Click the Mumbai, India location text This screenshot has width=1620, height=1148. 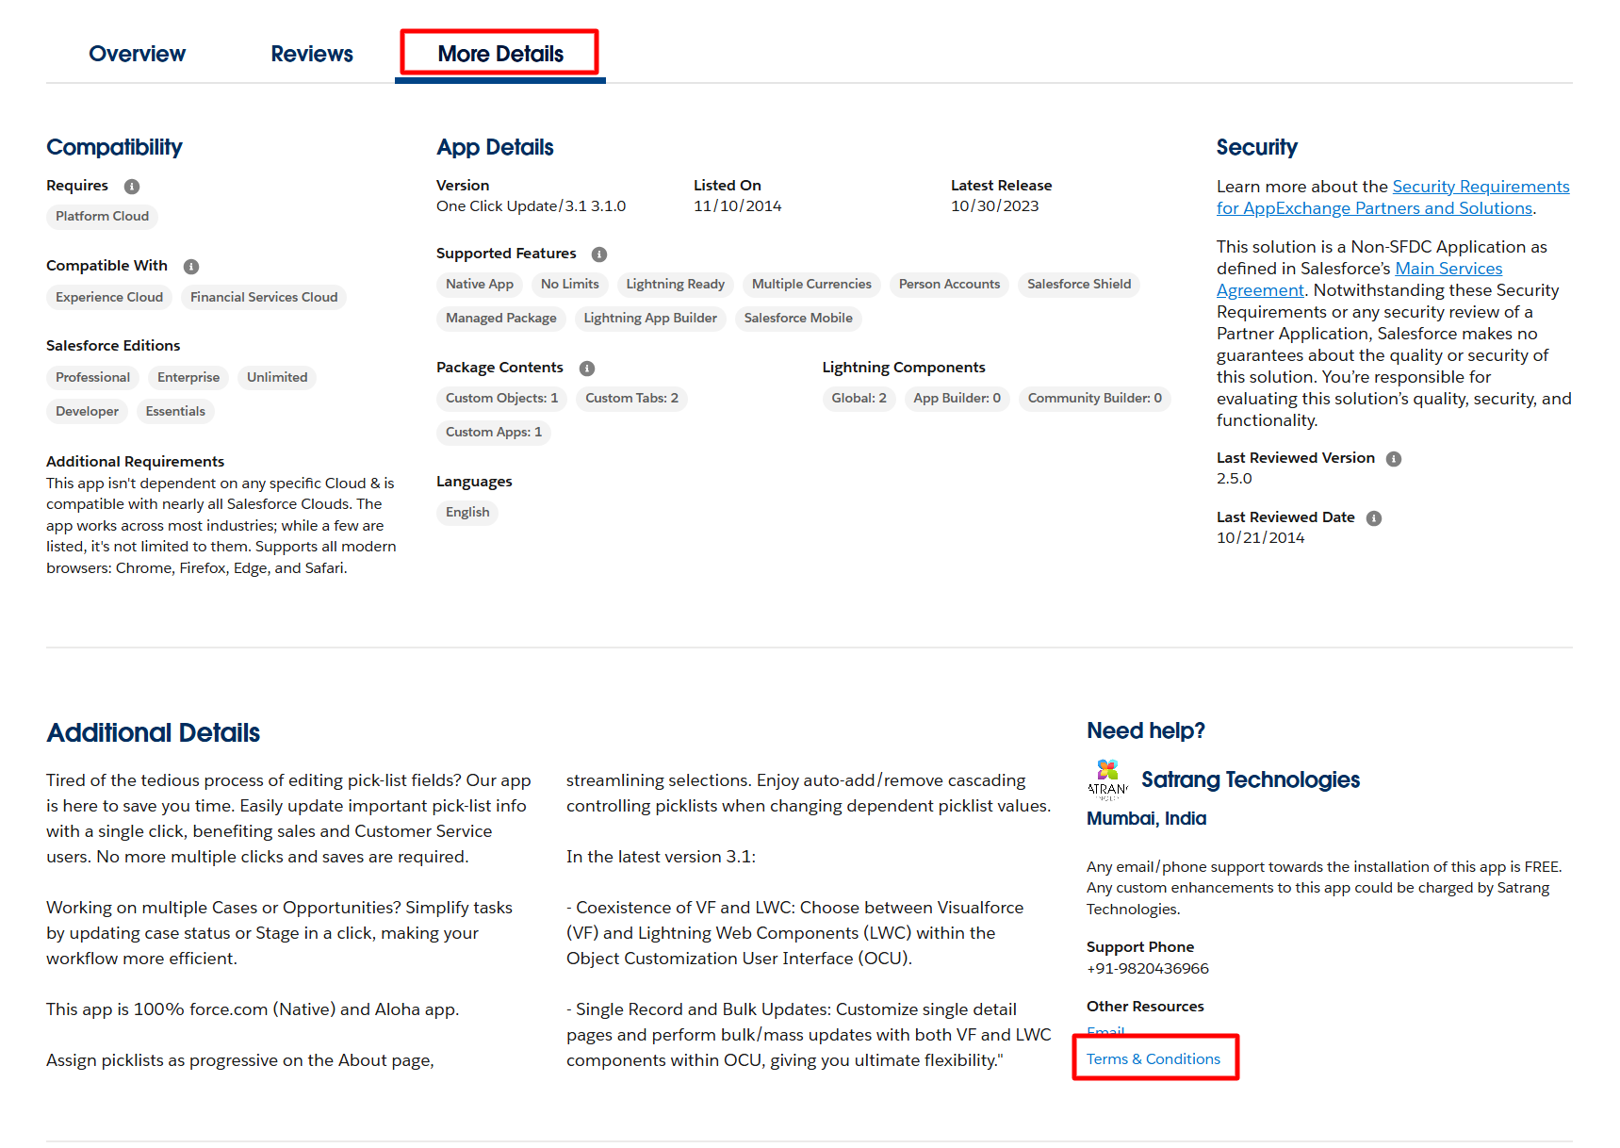tap(1146, 818)
